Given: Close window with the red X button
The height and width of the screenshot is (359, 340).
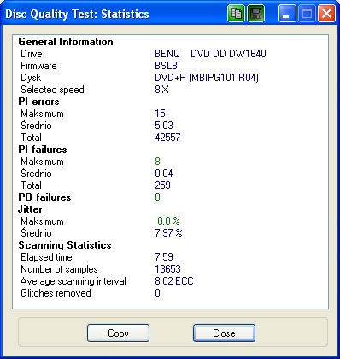Looking at the screenshot, I should tap(326, 14).
